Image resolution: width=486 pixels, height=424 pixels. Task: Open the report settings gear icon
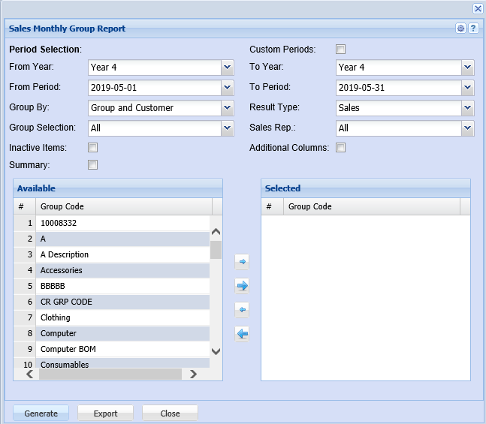(x=461, y=29)
